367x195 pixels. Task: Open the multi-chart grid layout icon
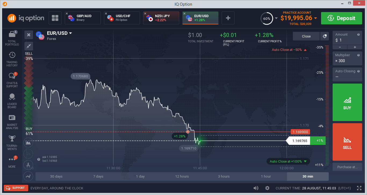coord(55,18)
